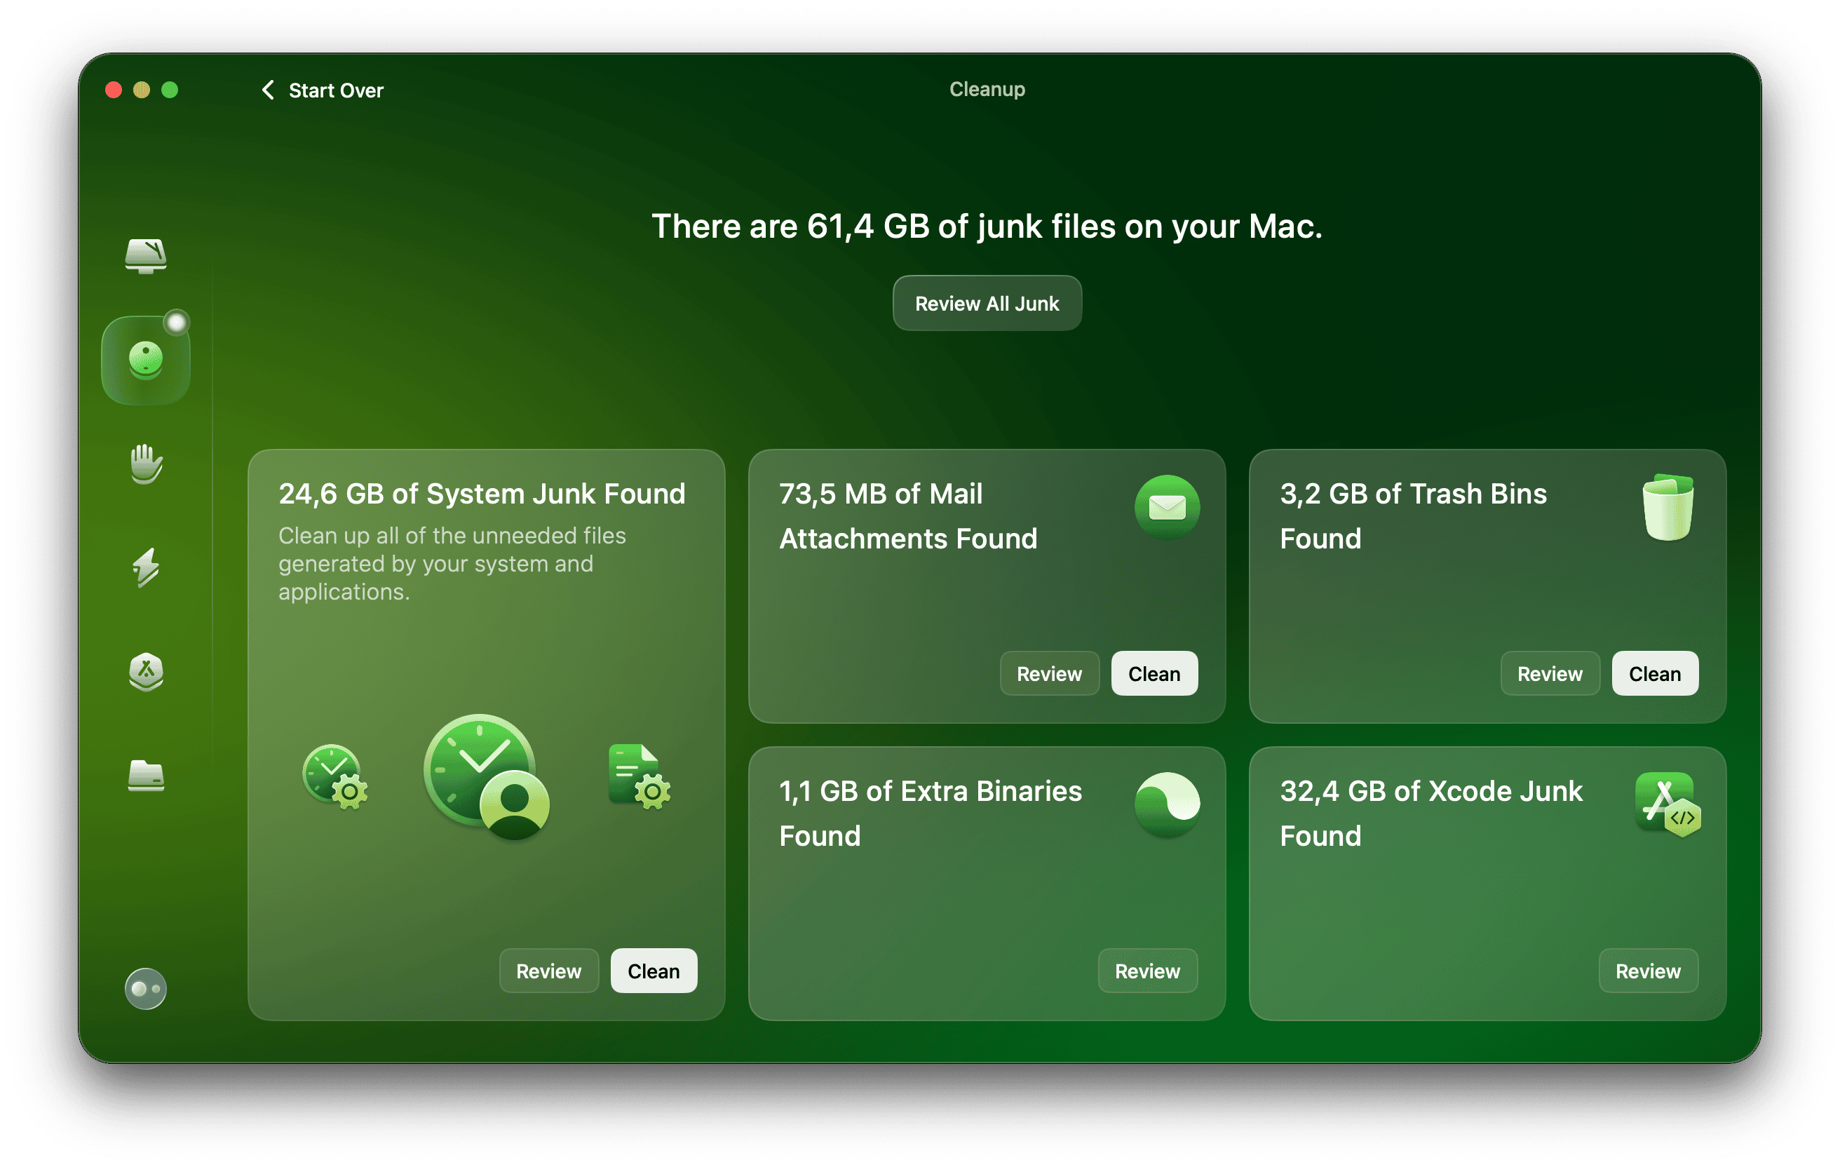Click the Extra Binaries icon
The height and width of the screenshot is (1167, 1840).
[x=1167, y=804]
